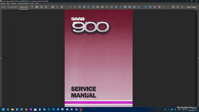This screenshot has height=112, width=199.
Task: Open the Windows Start button
Action: 3,109
